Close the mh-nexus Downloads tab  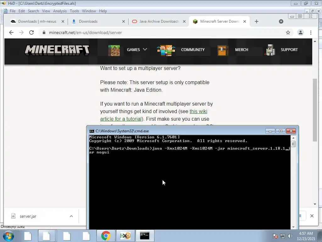[63, 21]
